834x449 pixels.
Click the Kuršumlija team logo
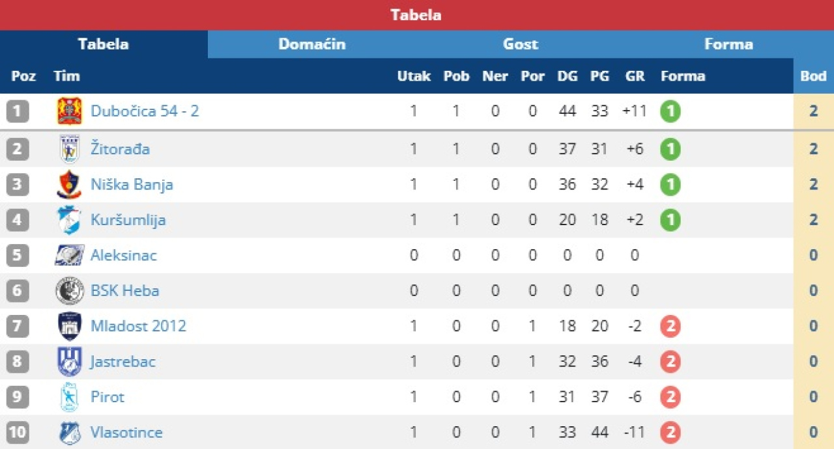point(69,220)
